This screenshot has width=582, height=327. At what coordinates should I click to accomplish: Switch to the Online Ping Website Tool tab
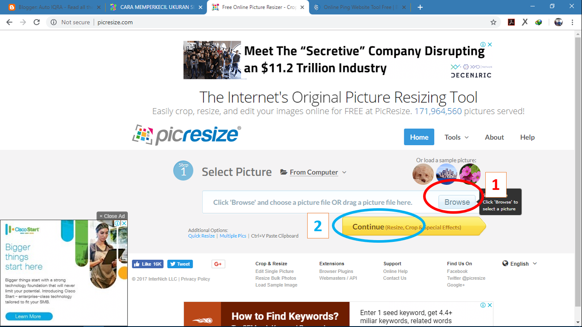tap(360, 7)
